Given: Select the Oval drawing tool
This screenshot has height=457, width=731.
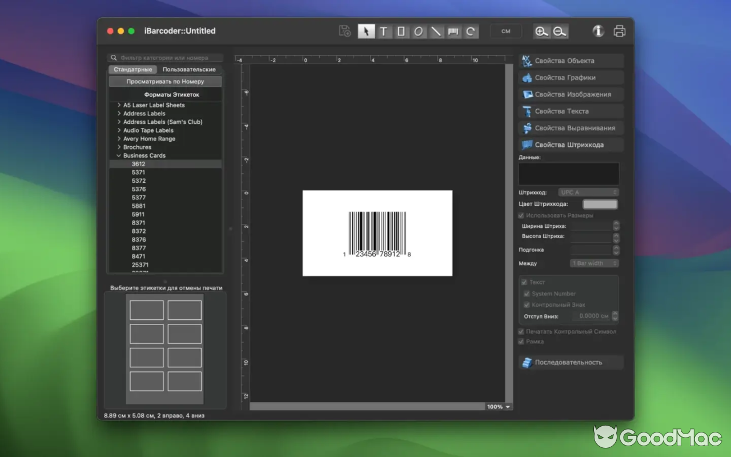Looking at the screenshot, I should [x=418, y=31].
